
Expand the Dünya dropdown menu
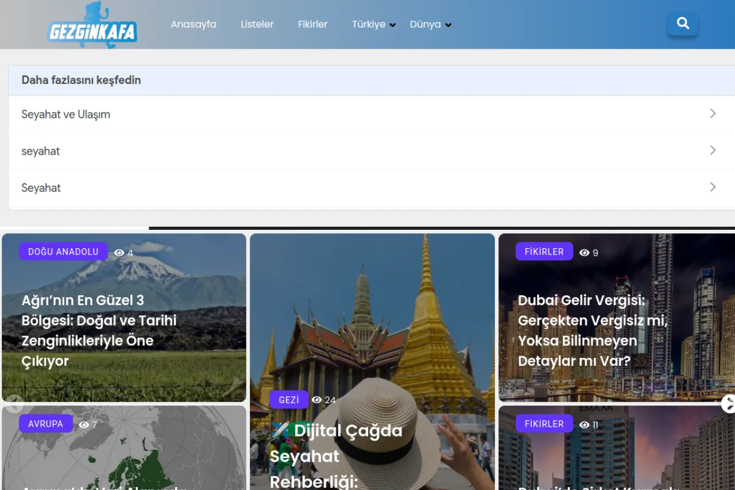tap(431, 24)
